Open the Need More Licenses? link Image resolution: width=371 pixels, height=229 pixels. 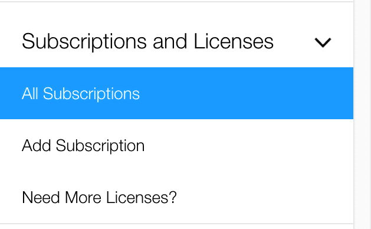pos(176,197)
